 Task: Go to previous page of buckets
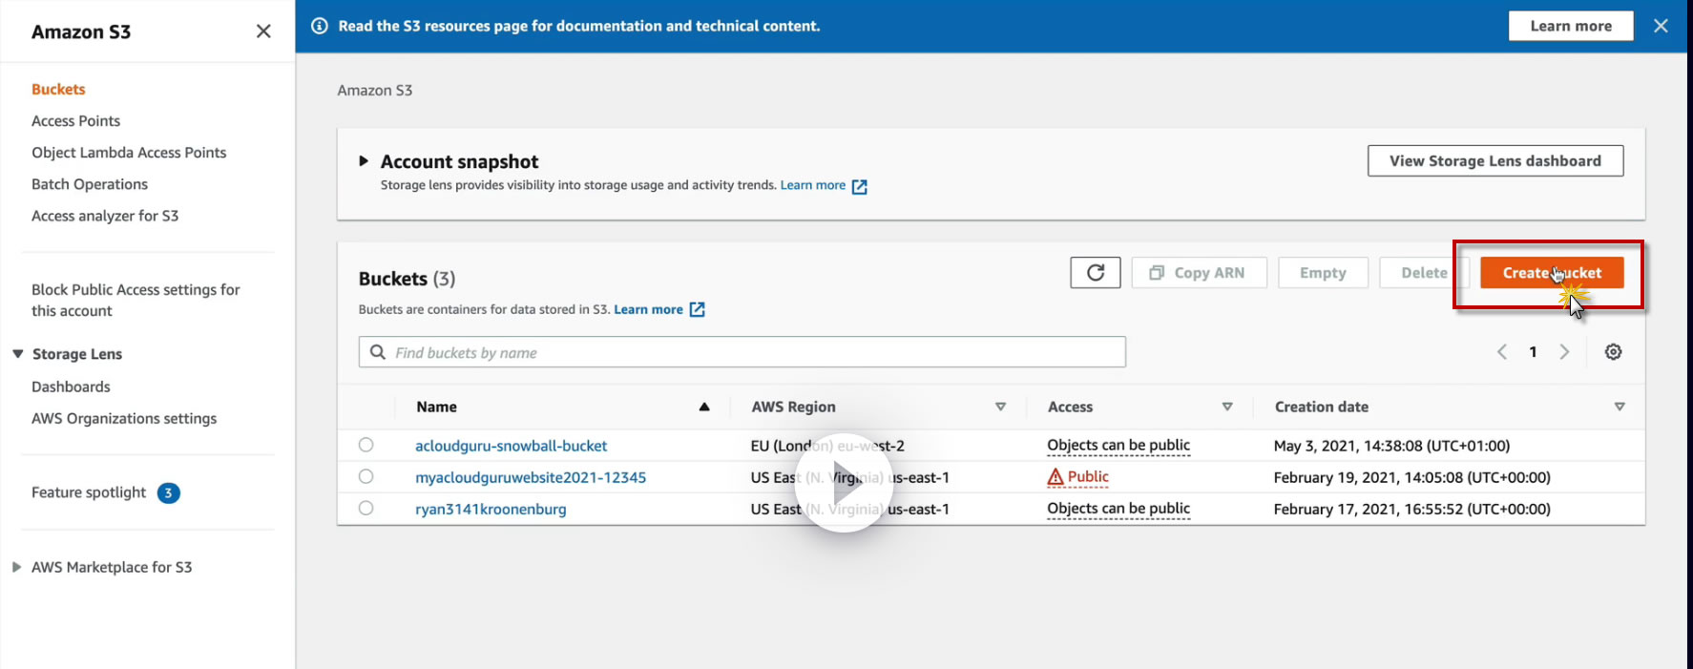1502,352
